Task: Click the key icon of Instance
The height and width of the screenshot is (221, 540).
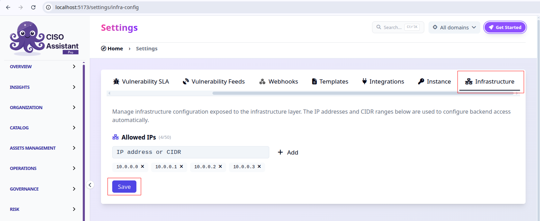Action: point(421,81)
